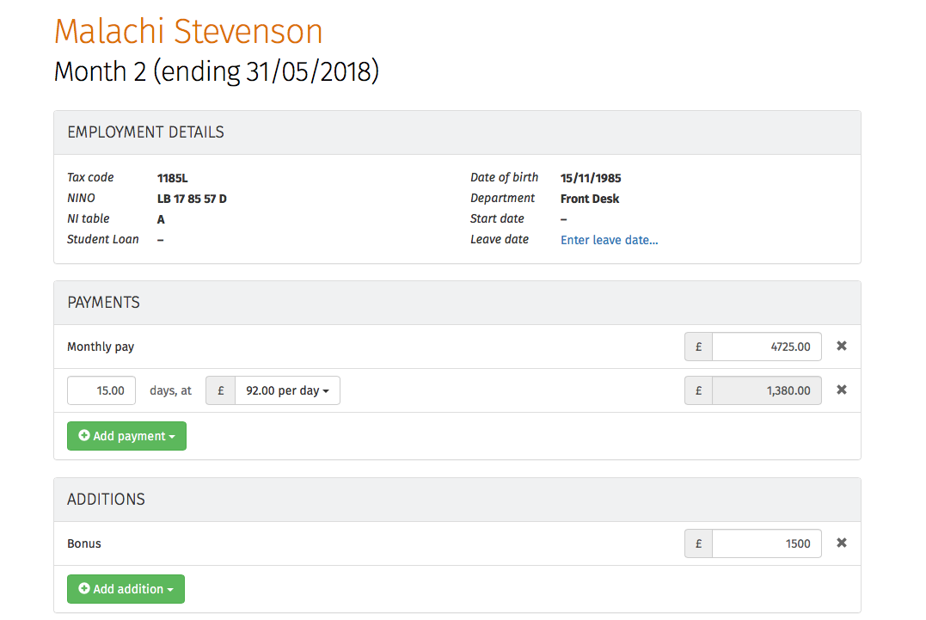The image size is (926, 620).
Task: Click the Enter leave date link
Action: coord(609,240)
